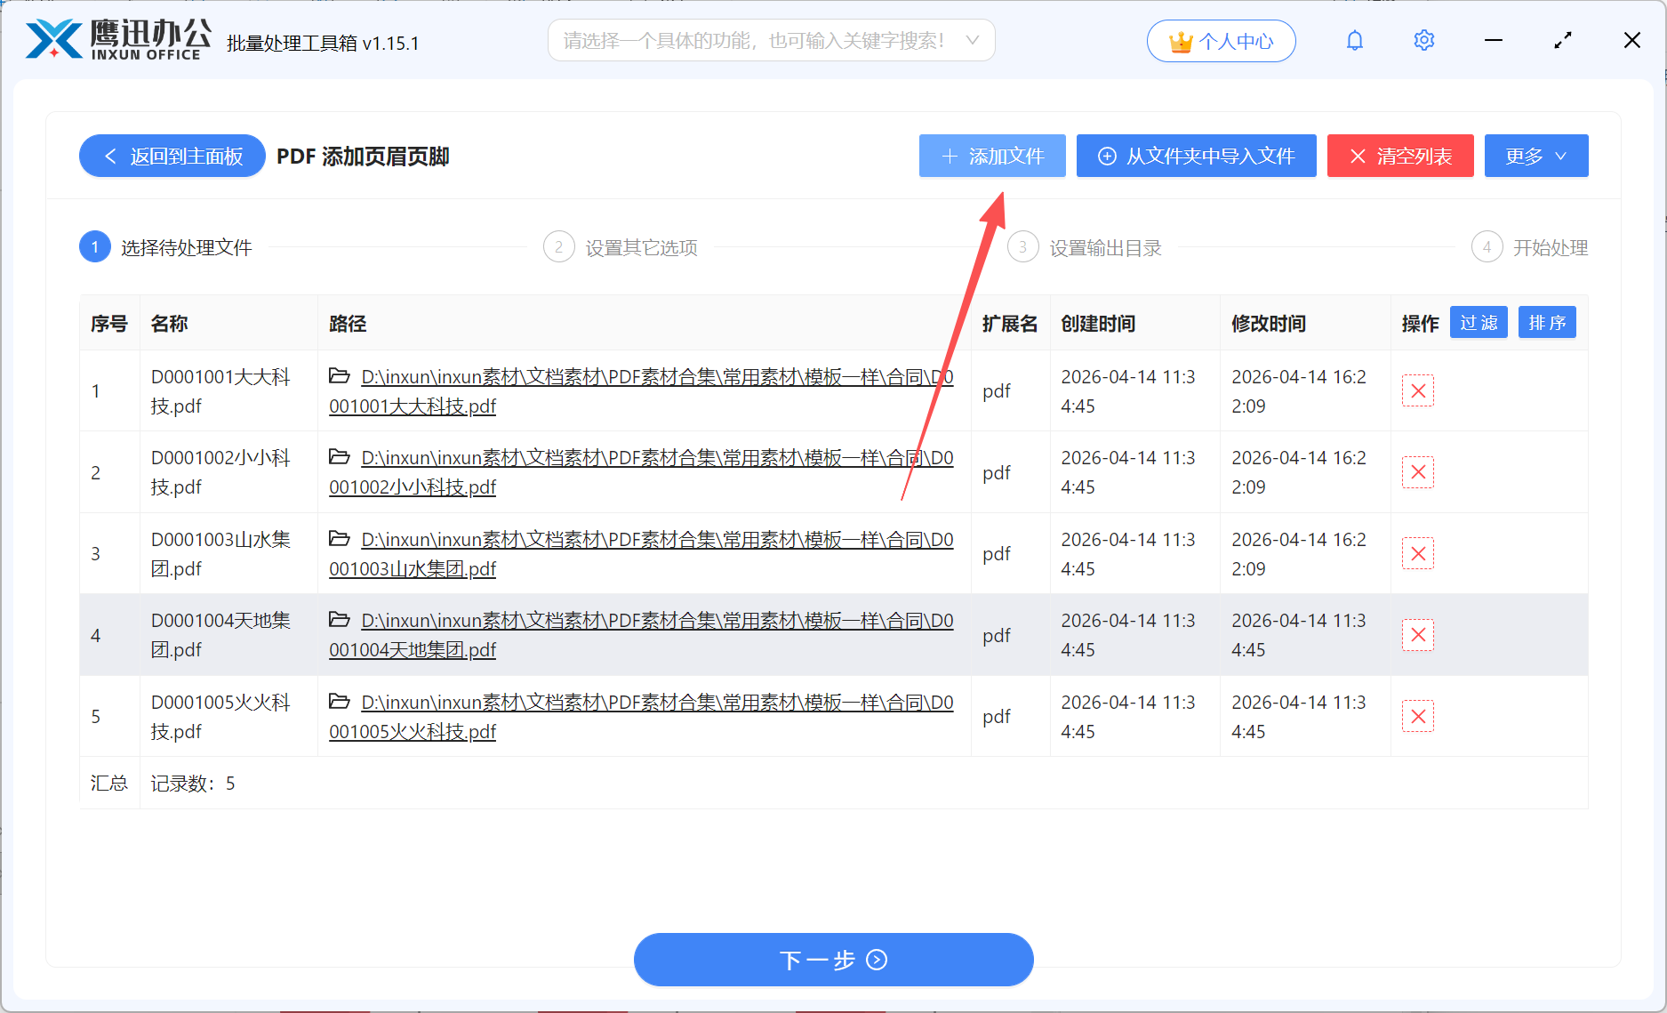Select file name D0001003山水集团.pdf

point(220,554)
